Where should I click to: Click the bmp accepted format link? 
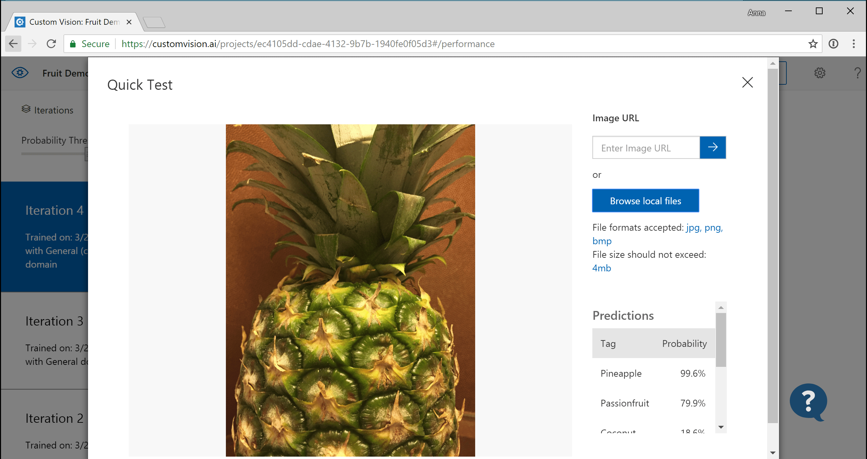602,240
